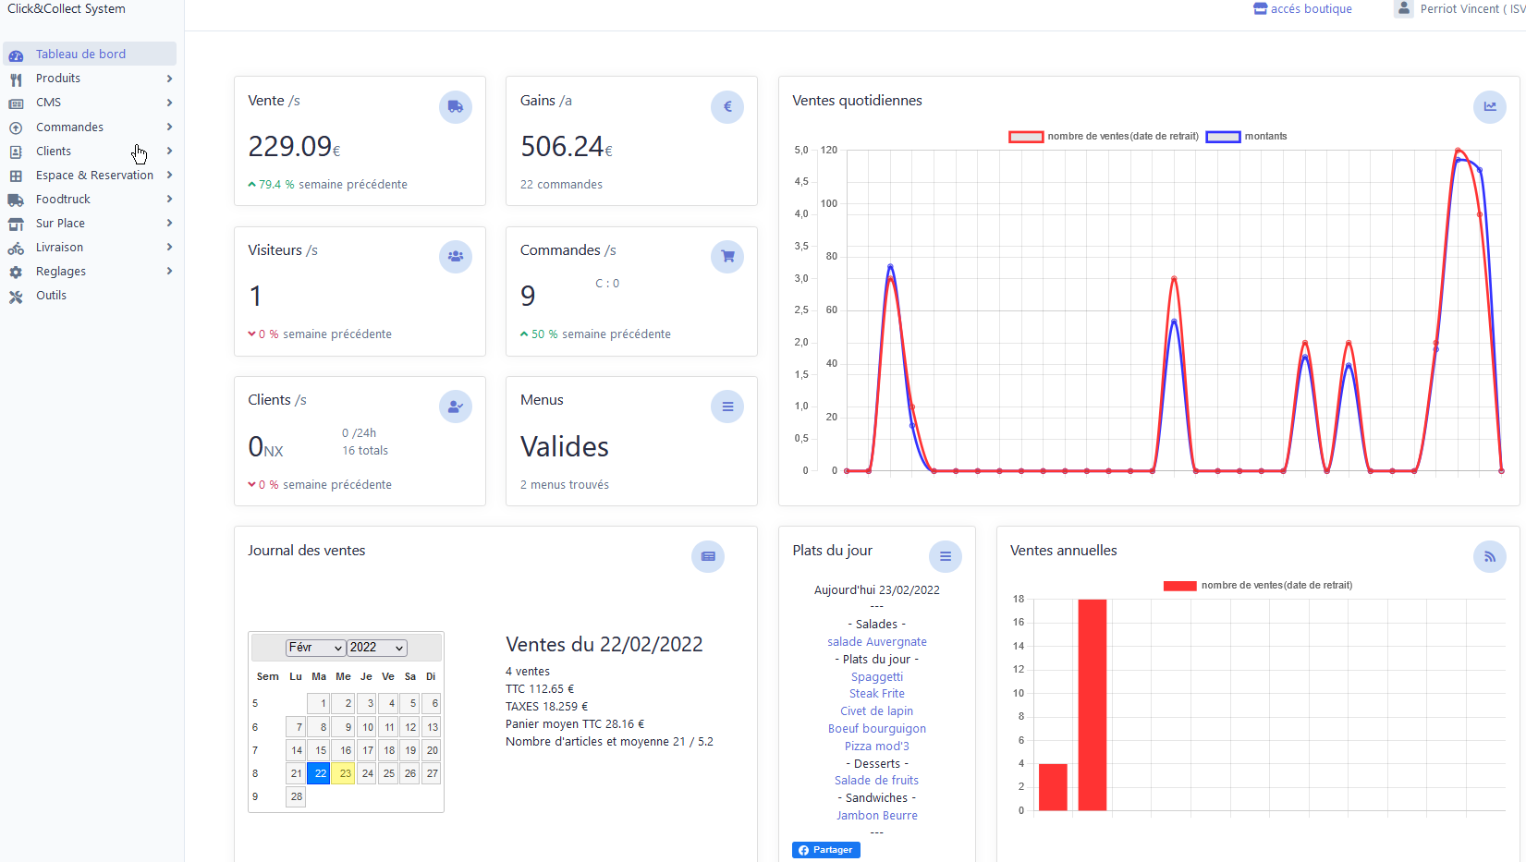The image size is (1526, 862).
Task: Click the list icon in Plats du jour
Action: click(x=945, y=556)
